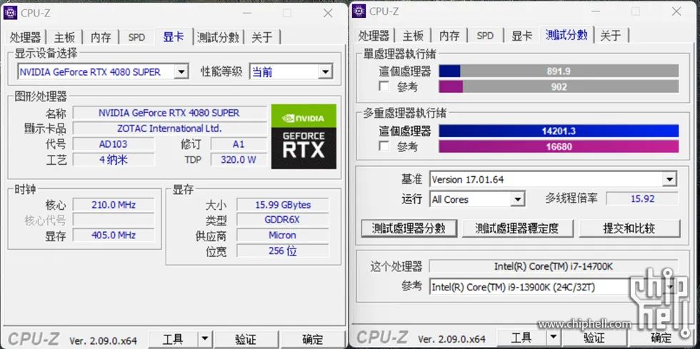
Task: Click the 多线程倍率 15.92 value
Action: click(642, 198)
